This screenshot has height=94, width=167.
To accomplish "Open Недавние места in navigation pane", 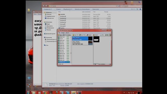I will click(x=51, y=16).
